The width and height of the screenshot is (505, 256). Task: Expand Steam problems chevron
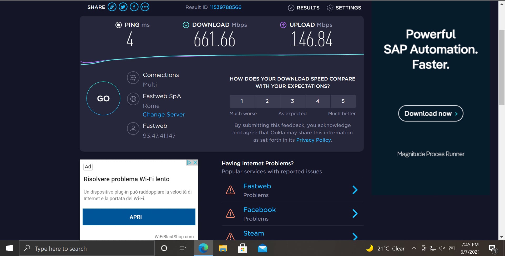(355, 237)
